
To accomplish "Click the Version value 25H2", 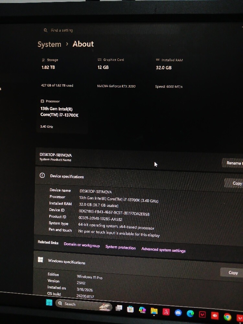I will 81,283.
